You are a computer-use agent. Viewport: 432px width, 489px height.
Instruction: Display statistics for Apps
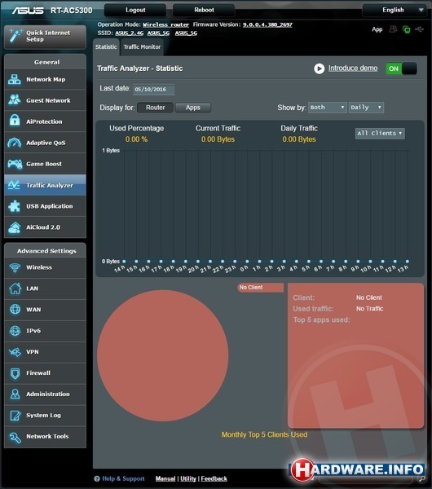[192, 108]
